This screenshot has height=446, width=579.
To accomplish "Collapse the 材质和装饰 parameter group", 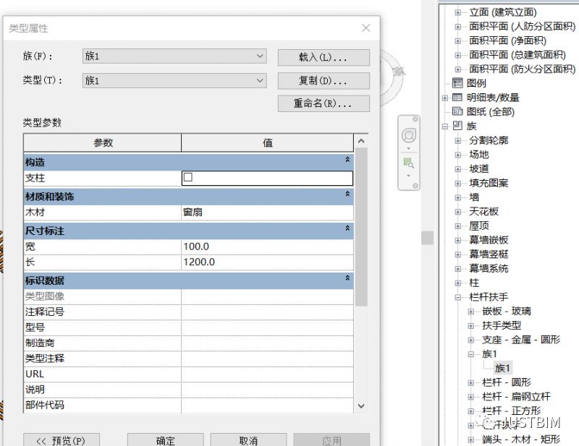I will tap(347, 194).
